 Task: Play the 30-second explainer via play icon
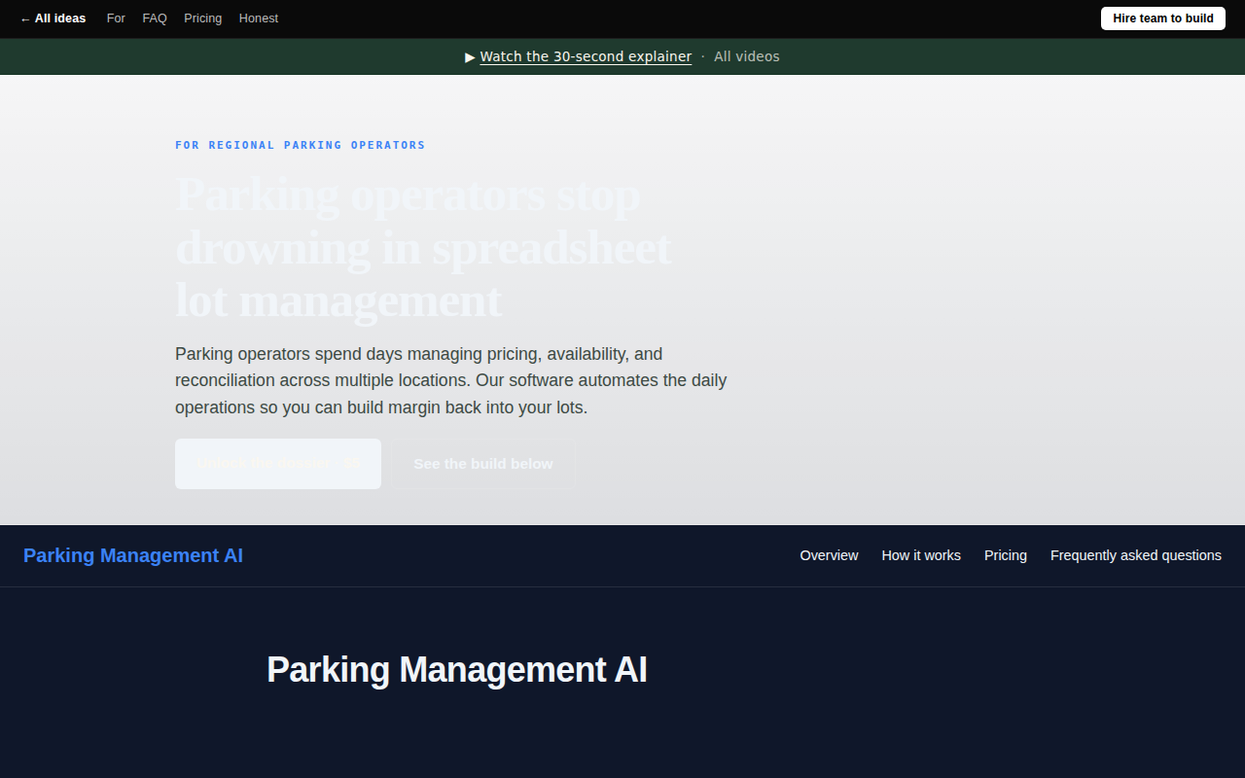[x=471, y=56]
